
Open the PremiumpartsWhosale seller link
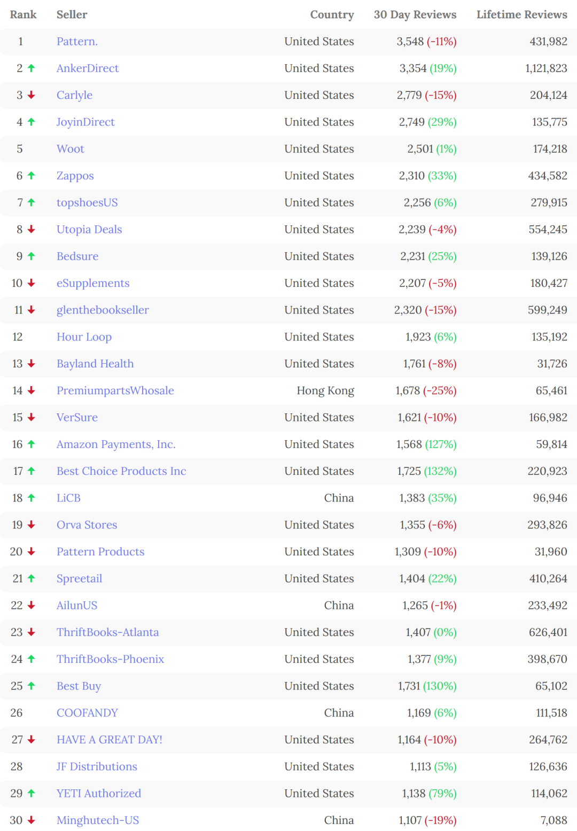coord(115,390)
